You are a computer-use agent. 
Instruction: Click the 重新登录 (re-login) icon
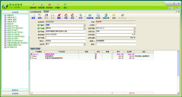point(33,6)
